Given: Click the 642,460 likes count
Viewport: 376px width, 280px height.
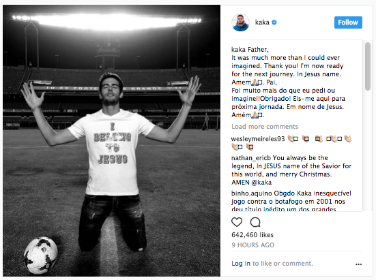Looking at the screenshot, I should click(252, 235).
